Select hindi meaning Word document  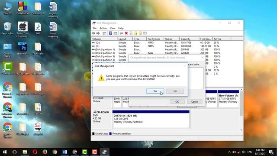click(53, 30)
